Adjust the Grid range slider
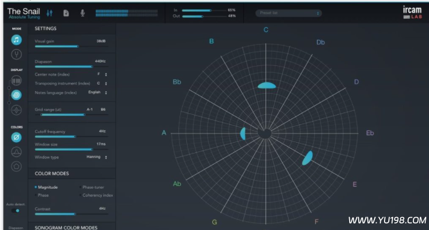The image size is (429, 230). [71, 115]
